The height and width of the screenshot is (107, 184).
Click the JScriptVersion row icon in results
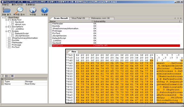(50, 36)
